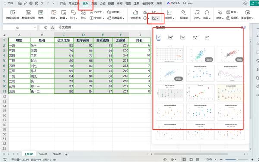
Task: Open the icon library (图标) button
Action: coord(83,15)
